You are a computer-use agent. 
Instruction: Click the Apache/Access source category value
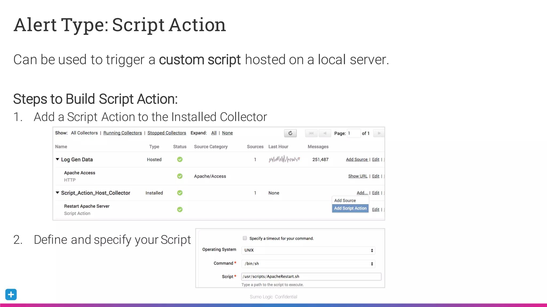click(x=210, y=176)
